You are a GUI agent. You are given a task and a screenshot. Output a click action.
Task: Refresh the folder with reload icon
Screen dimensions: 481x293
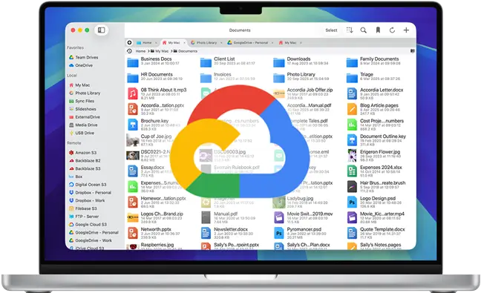[x=392, y=30]
